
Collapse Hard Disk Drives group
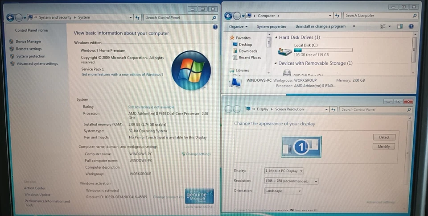[x=276, y=37]
